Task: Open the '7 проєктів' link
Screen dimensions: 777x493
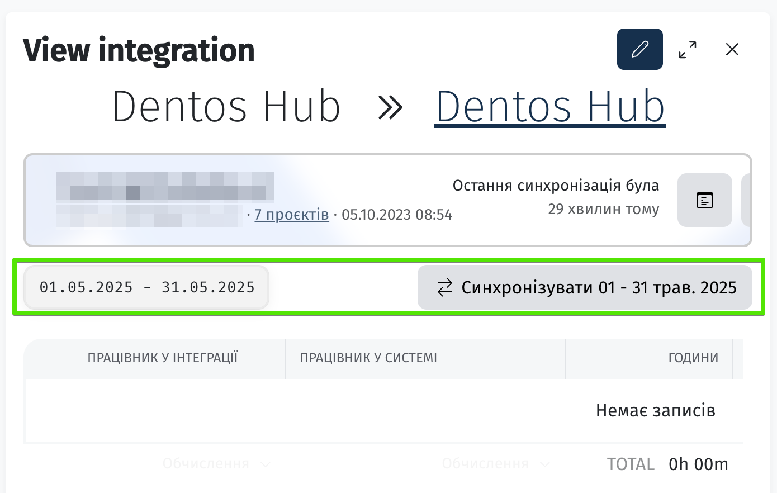Action: tap(291, 215)
